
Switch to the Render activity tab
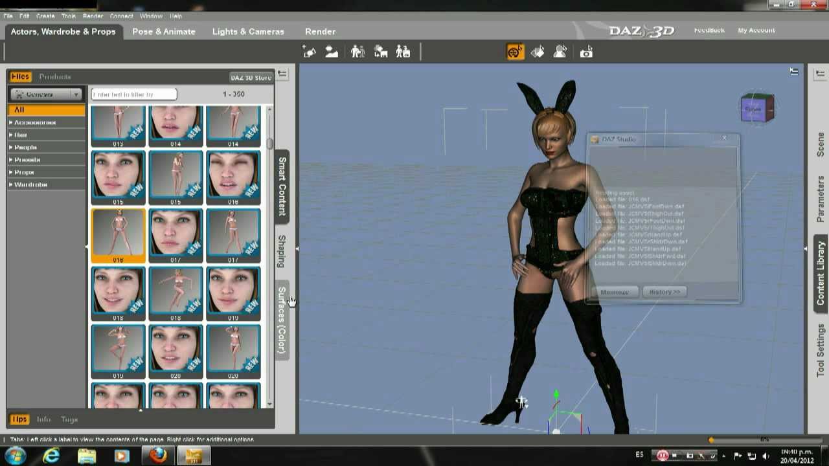[320, 31]
